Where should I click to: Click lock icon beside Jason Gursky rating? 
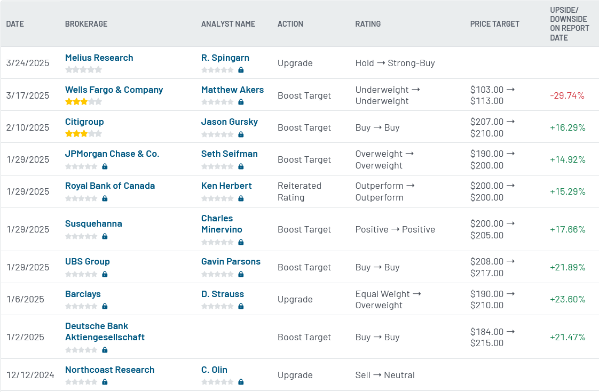(241, 134)
